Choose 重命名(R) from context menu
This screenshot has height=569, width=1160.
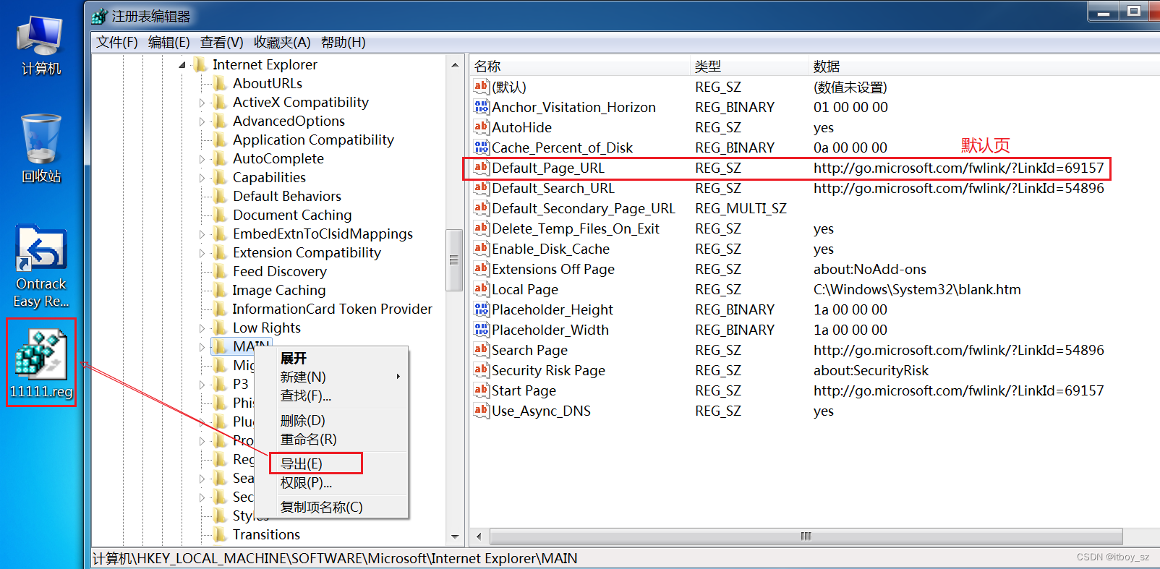click(331, 439)
